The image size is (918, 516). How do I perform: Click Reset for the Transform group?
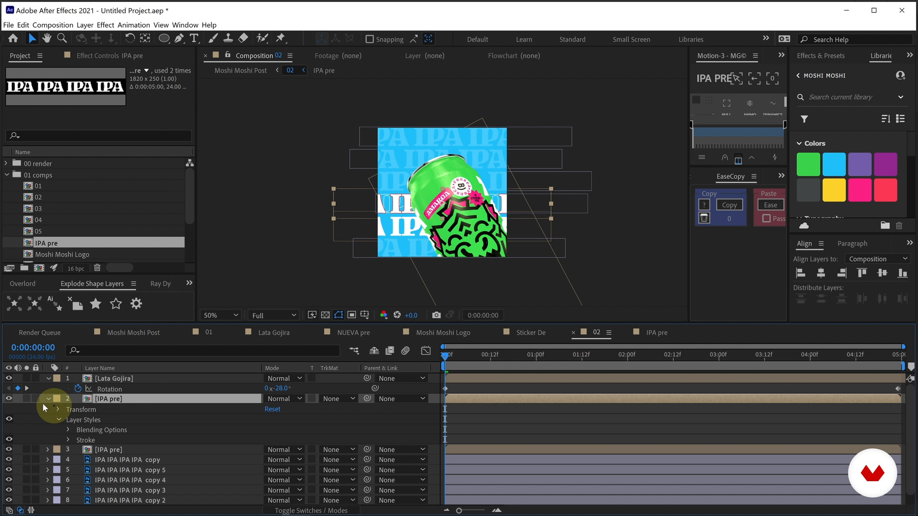point(273,409)
